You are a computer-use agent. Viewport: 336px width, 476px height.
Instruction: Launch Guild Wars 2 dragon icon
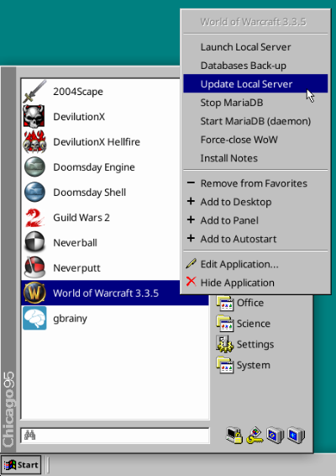click(x=35, y=217)
